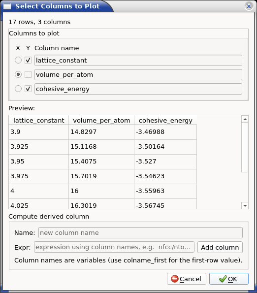
Task: Uncheck lattice_constant Y checkbox
Action: pos(28,60)
